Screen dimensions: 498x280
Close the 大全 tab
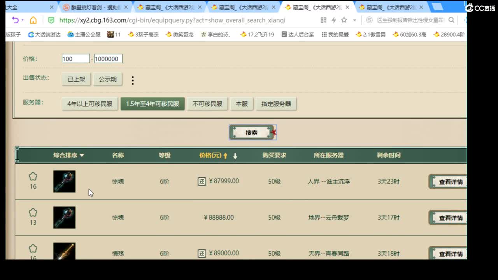point(52,7)
